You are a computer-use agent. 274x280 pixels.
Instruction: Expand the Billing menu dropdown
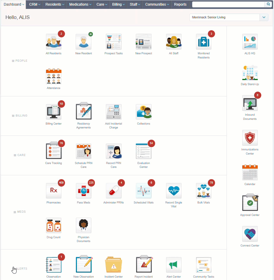click(118, 4)
